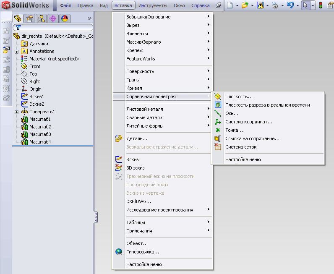Select the Front plane in tree

35,66
